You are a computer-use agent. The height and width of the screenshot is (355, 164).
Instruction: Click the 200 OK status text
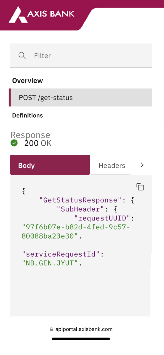(x=38, y=143)
